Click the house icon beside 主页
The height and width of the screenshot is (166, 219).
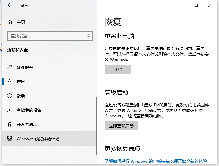[x=10, y=22]
